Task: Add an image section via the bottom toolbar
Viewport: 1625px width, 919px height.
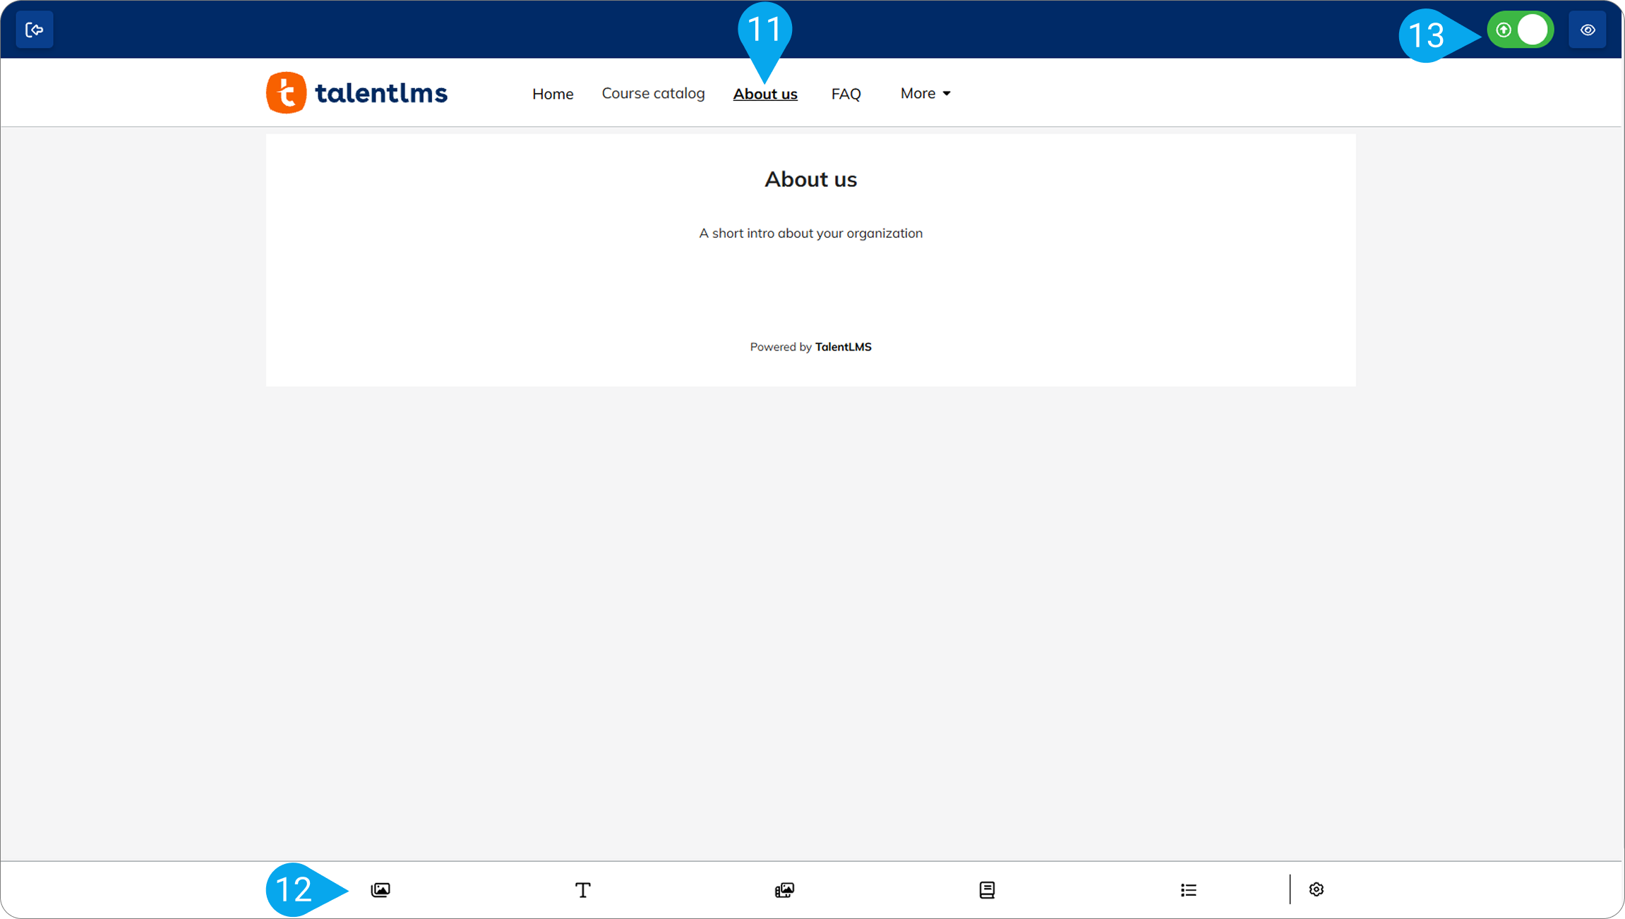Action: [380, 889]
